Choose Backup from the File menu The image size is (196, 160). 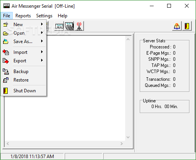click(23, 72)
